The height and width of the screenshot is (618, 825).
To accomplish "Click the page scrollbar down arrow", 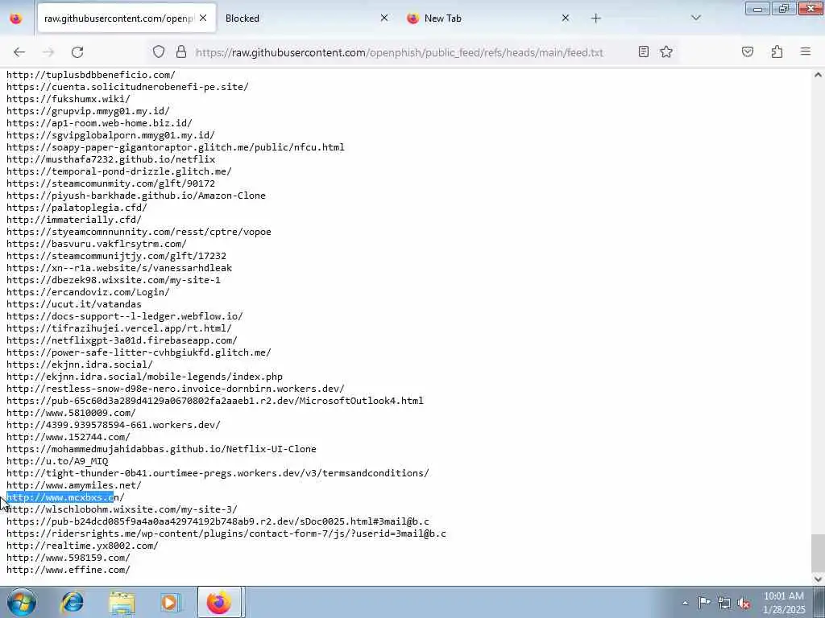I will pos(818,579).
